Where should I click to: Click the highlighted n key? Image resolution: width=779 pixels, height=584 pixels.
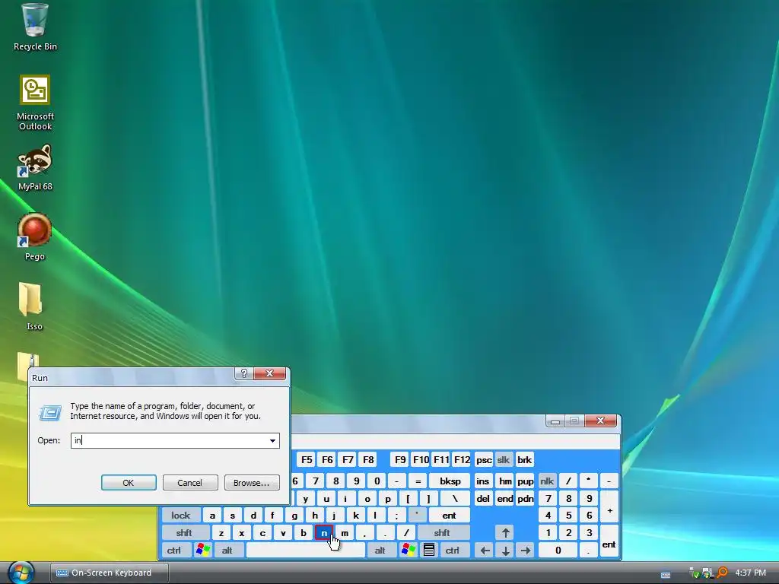point(324,533)
